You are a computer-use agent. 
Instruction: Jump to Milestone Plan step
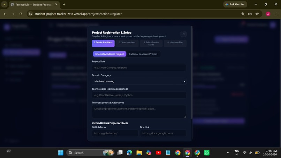coord(175,43)
